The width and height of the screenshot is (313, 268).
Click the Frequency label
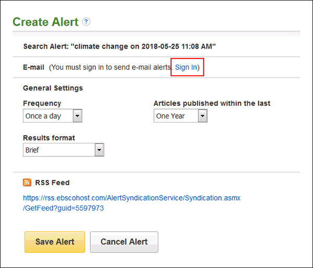tap(42, 103)
